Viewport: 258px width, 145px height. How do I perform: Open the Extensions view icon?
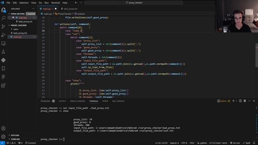click(3, 85)
